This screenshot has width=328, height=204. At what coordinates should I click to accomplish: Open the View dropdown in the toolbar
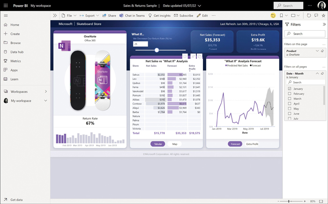295,15
